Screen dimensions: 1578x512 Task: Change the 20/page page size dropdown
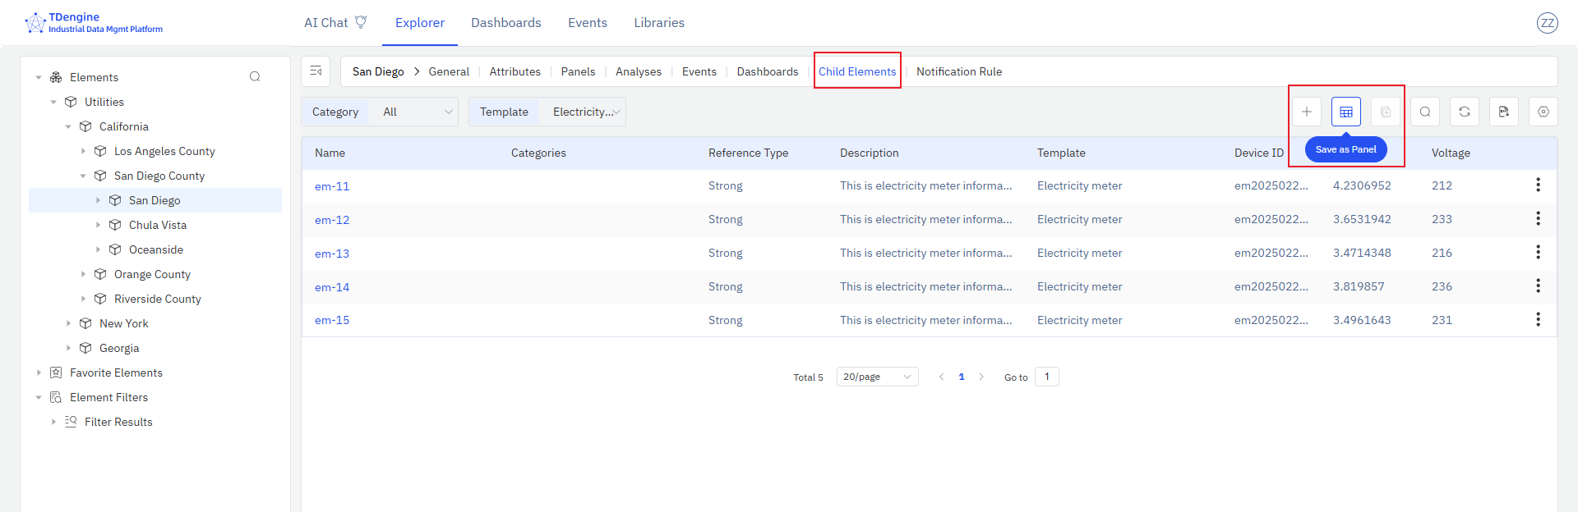click(877, 377)
